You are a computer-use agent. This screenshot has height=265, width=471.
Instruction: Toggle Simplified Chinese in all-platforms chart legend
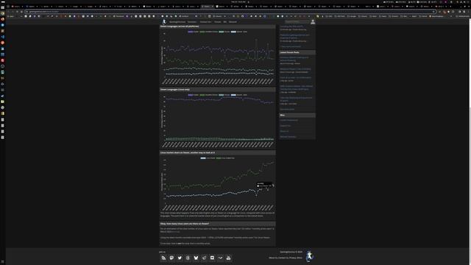209,32
